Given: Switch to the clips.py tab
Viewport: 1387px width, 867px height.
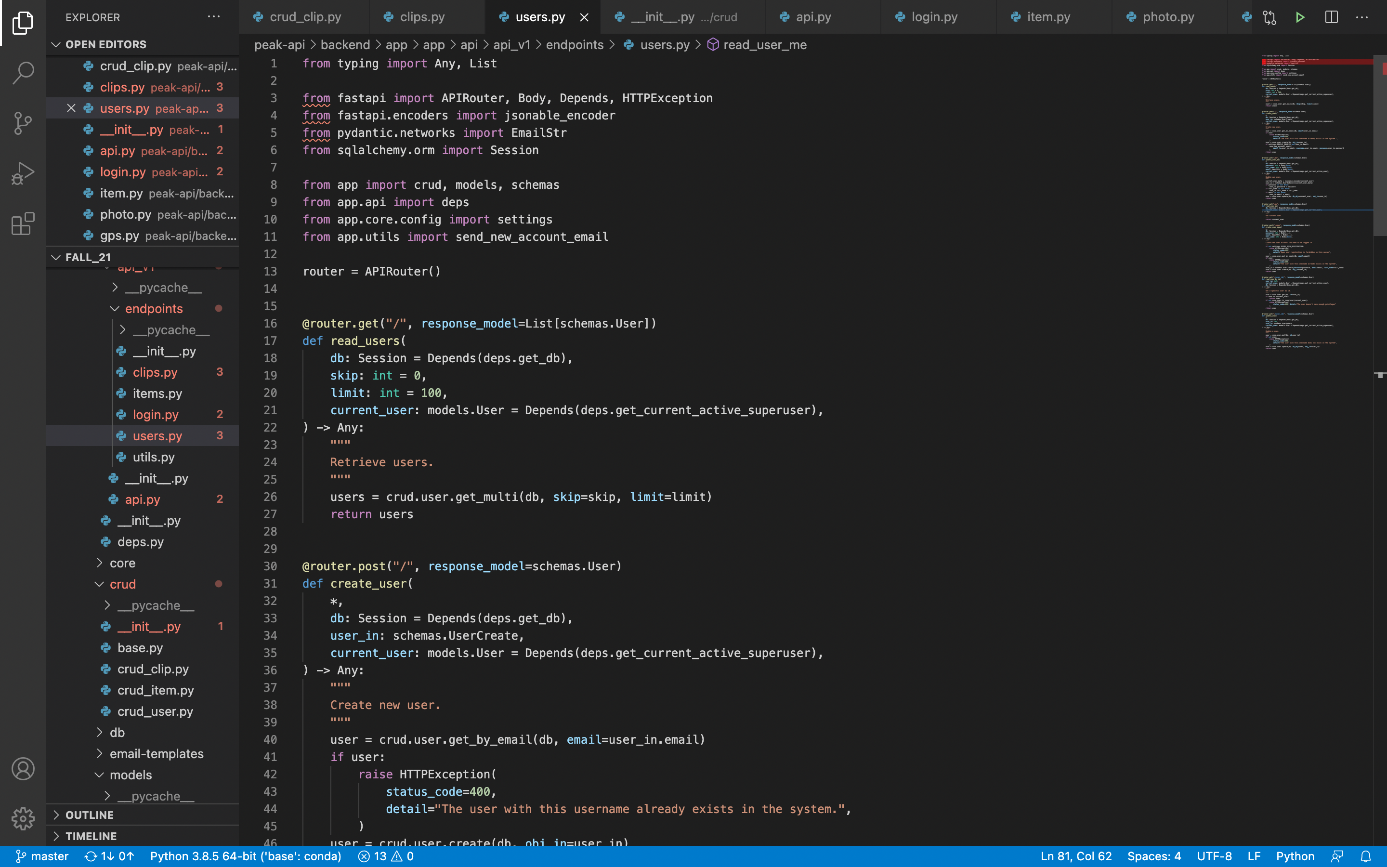Looking at the screenshot, I should tap(422, 17).
